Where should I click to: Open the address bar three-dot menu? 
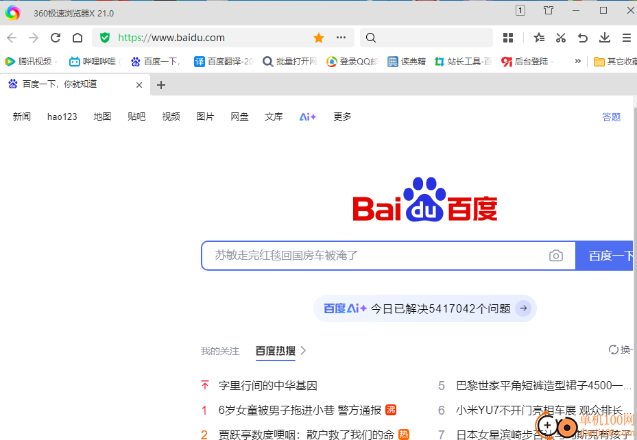[341, 38]
